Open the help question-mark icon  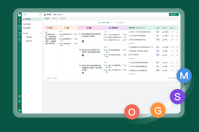(20, 101)
